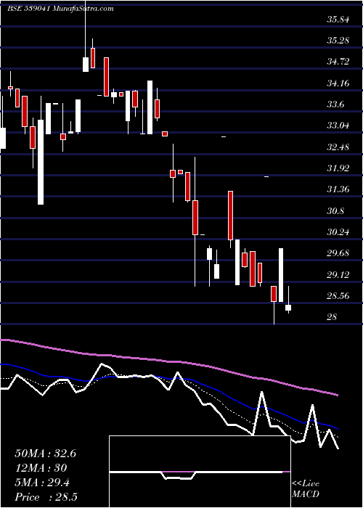Click inside the MACD indicator box
The width and height of the screenshot is (363, 508).
pos(200,472)
